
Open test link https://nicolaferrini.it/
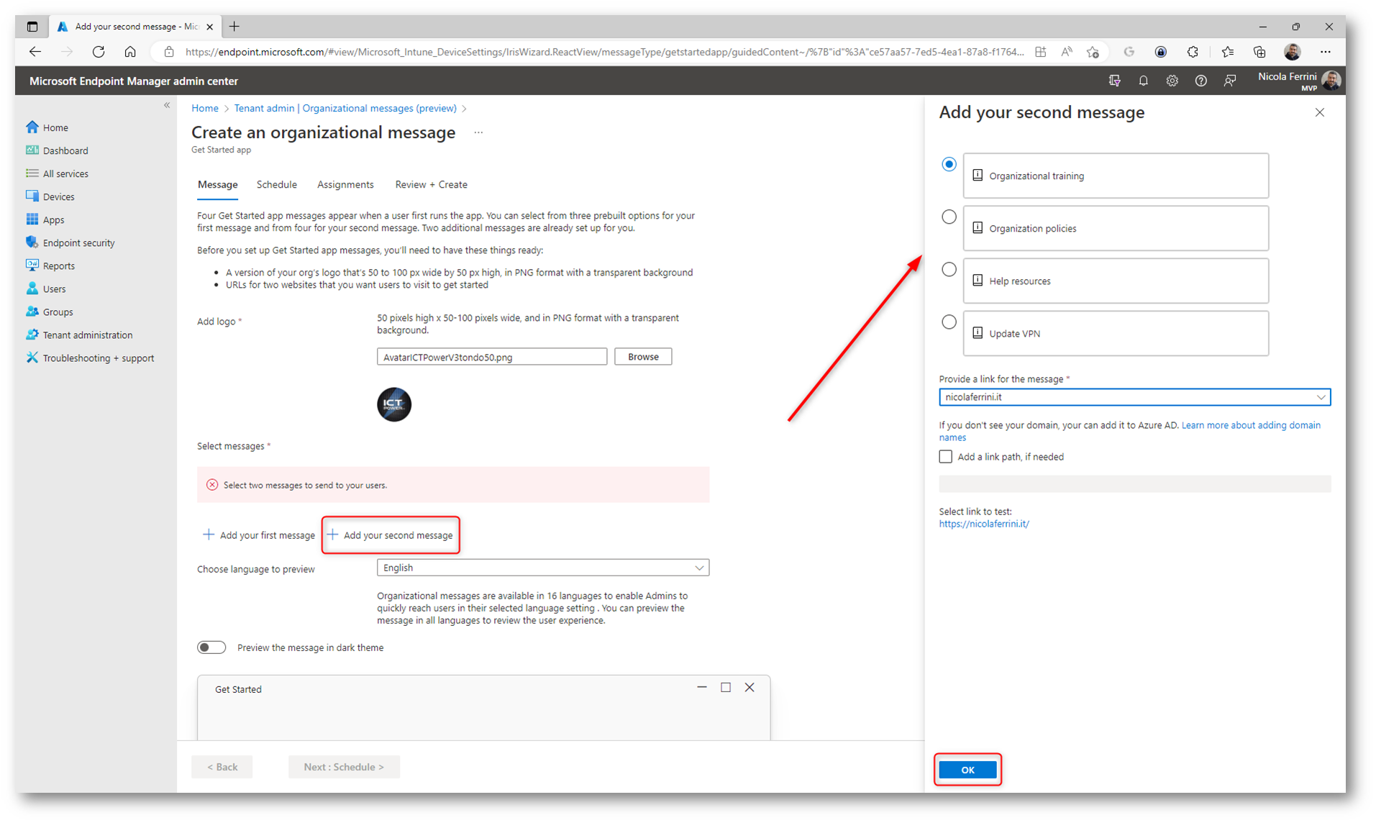pos(983,524)
